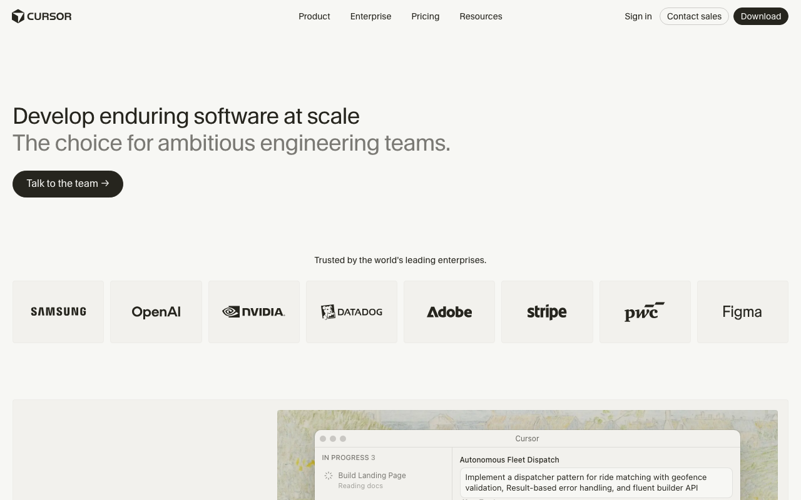Image resolution: width=801 pixels, height=500 pixels.
Task: Click the Autonomous Fleet Dispatch title
Action: 509,460
